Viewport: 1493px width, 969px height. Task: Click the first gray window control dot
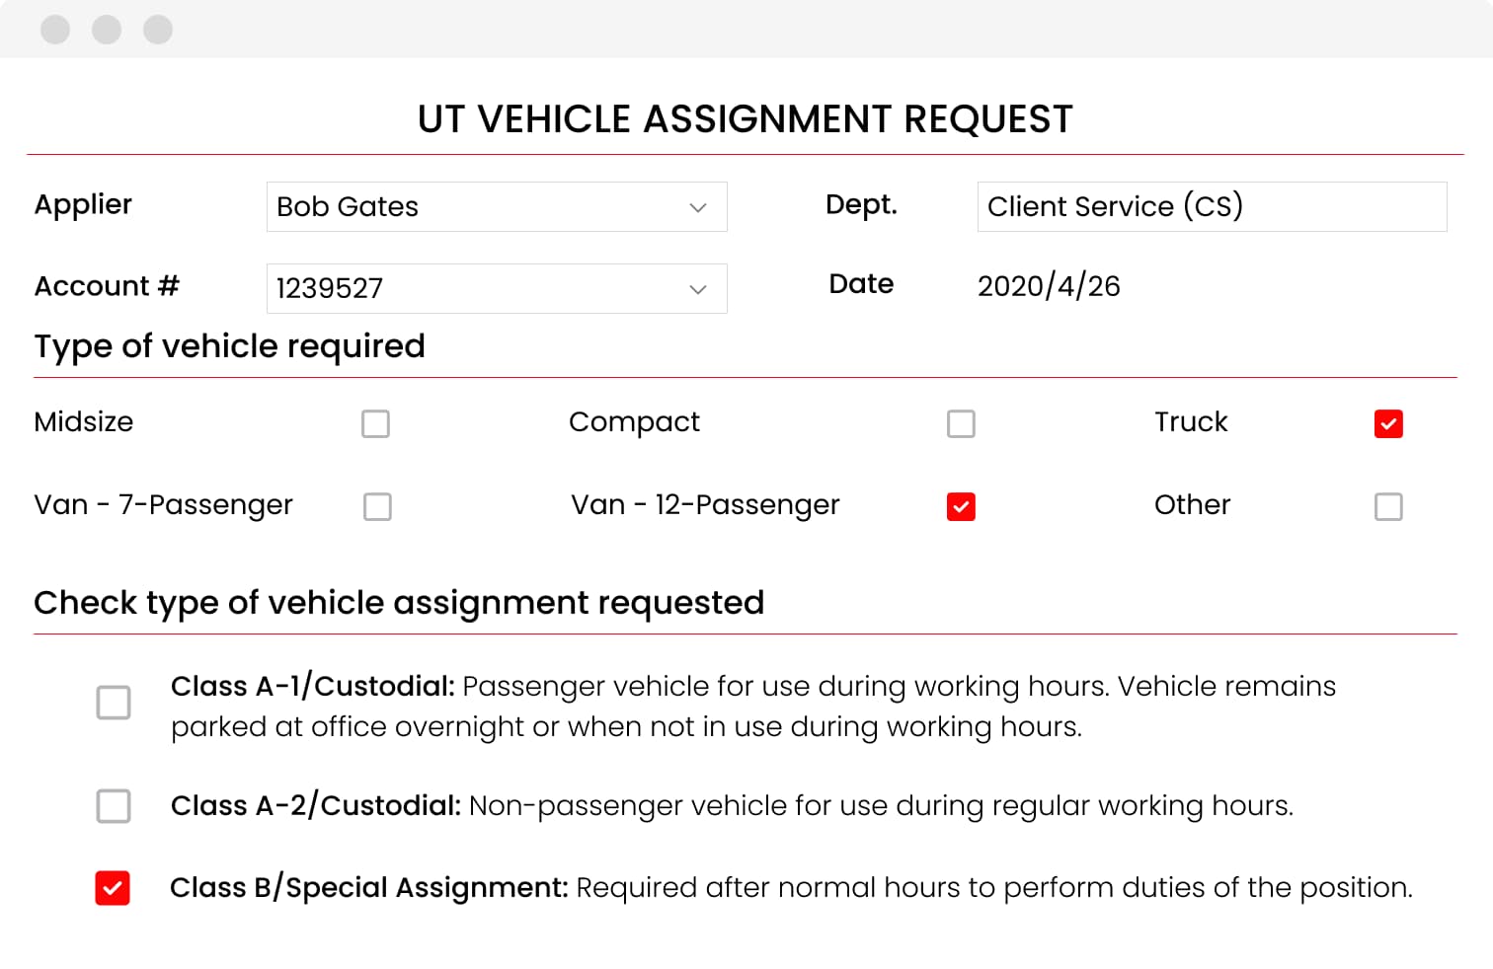[x=55, y=30]
